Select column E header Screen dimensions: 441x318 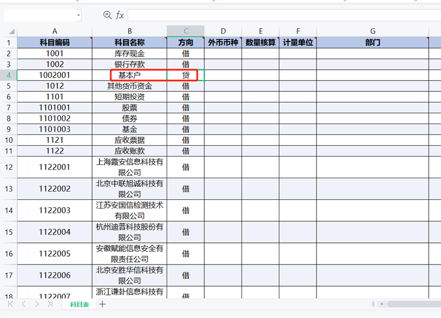(x=261, y=31)
